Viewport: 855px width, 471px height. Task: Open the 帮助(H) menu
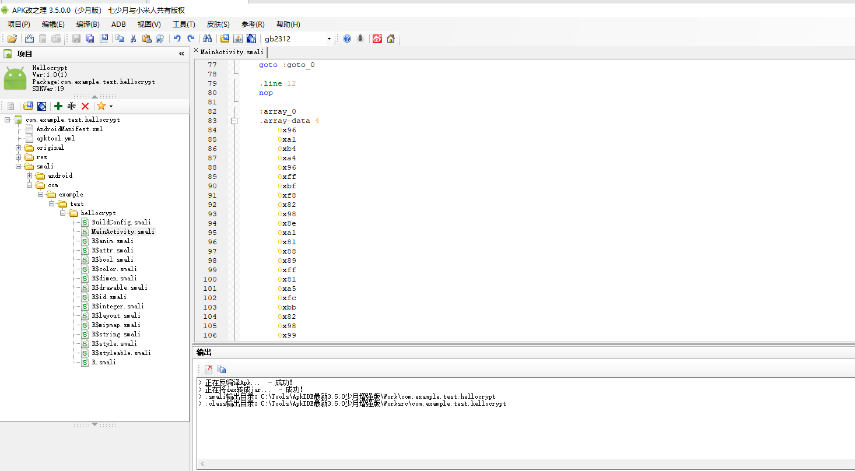288,24
